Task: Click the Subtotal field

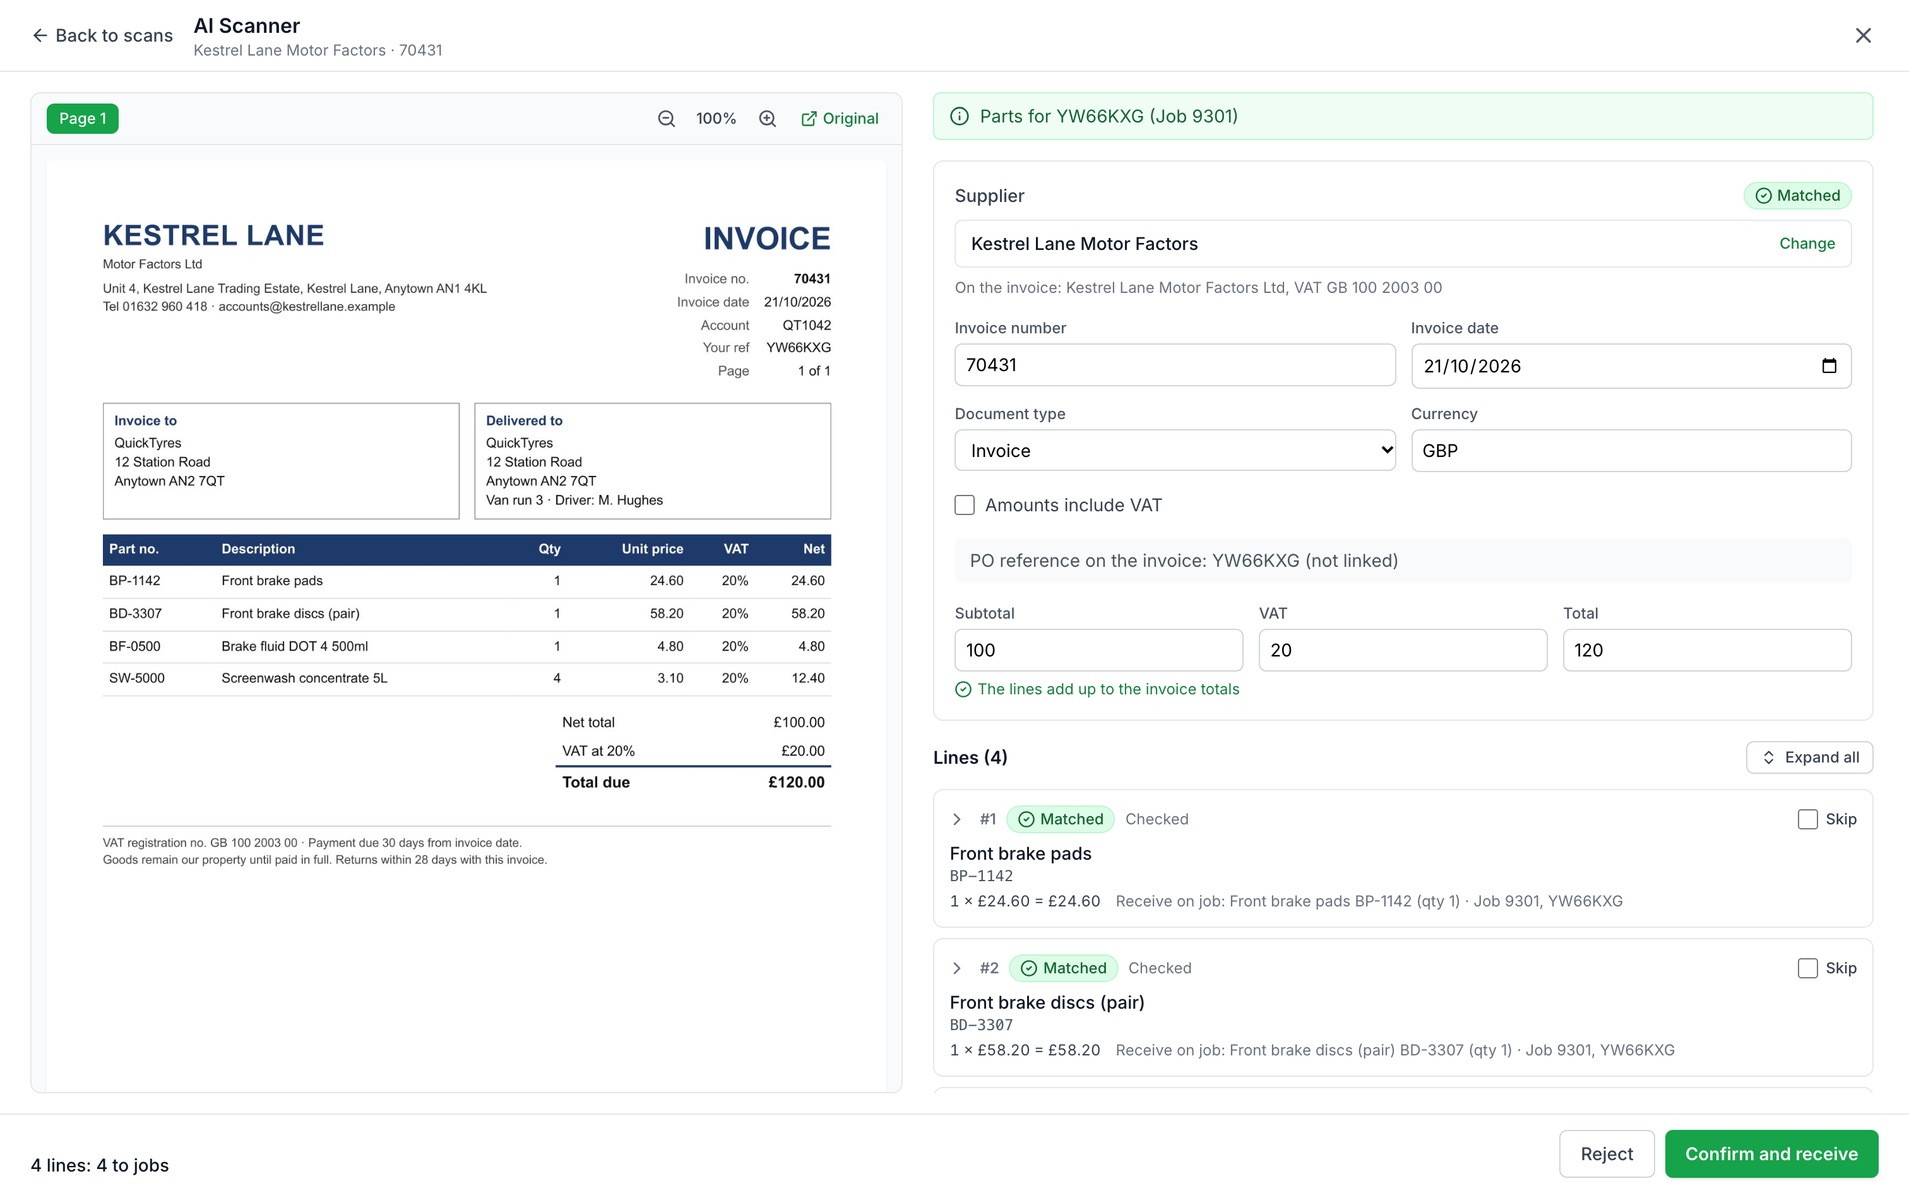Action: 1098,650
